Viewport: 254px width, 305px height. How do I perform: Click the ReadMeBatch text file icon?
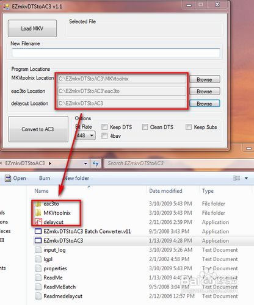point(38,287)
